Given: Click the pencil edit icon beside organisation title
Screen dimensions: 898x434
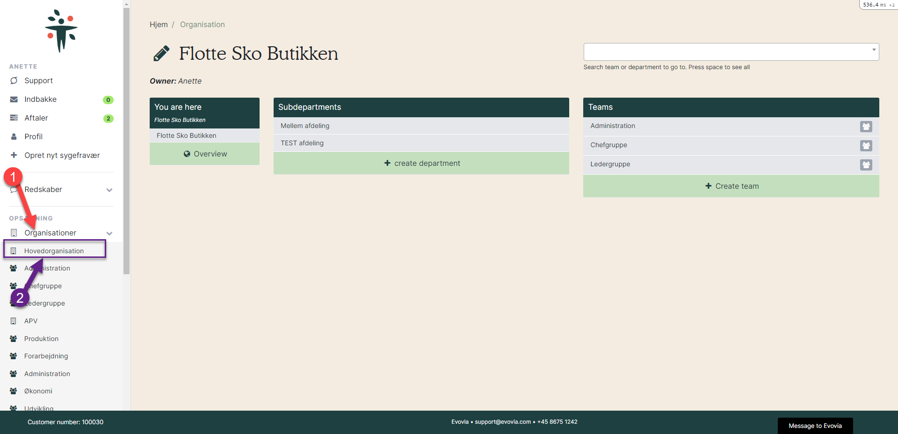Looking at the screenshot, I should [161, 54].
